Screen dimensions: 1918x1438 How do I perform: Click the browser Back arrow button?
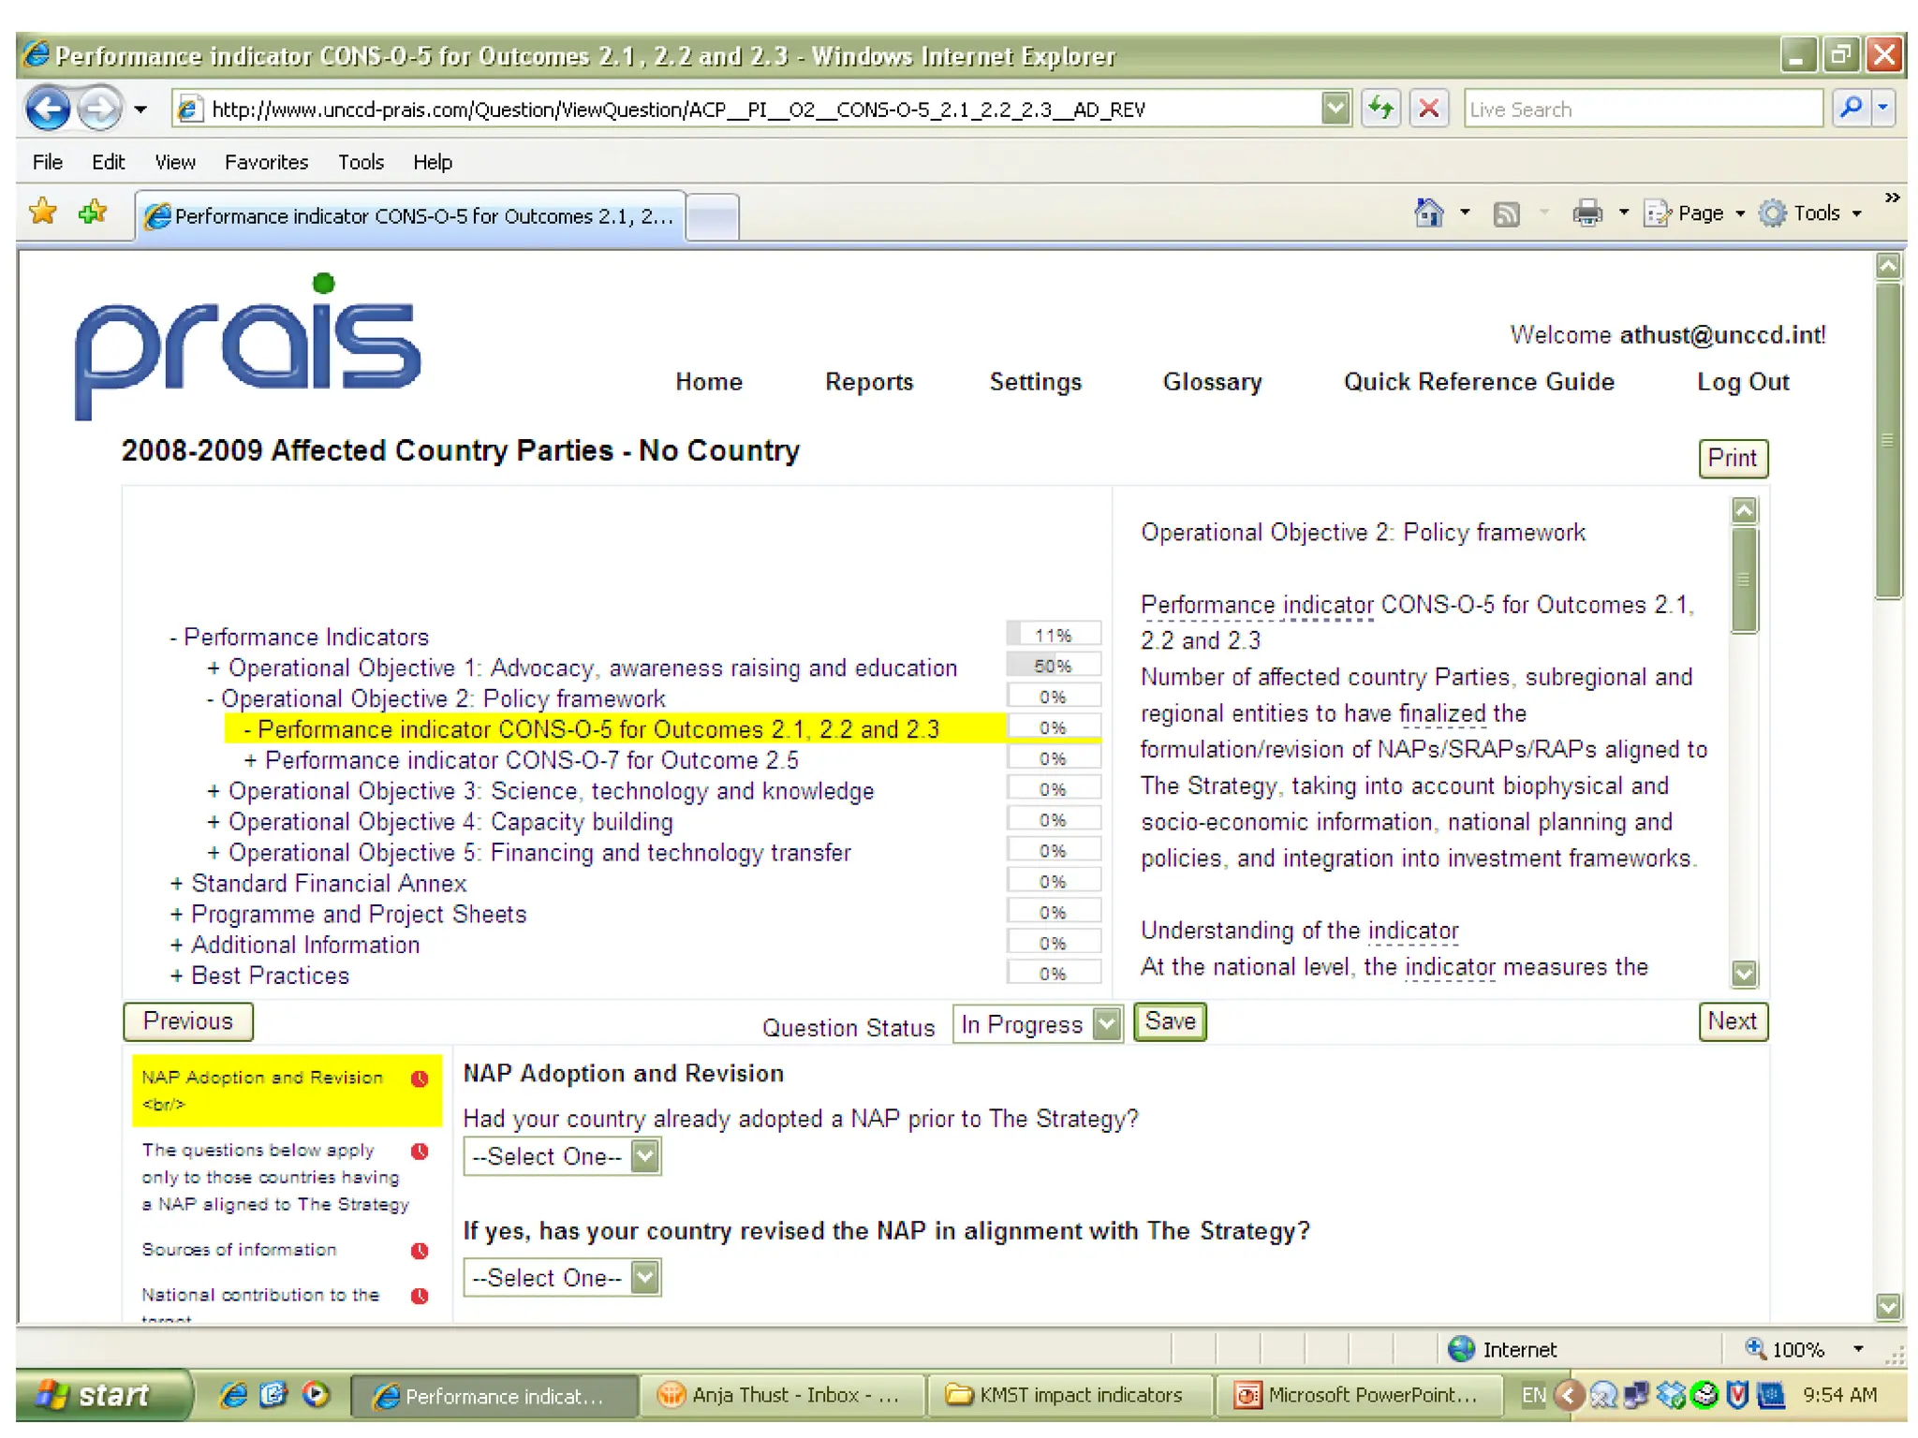tap(48, 110)
